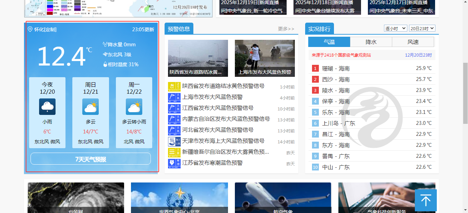Click the blue gale warning icon for 内蒙古
This screenshot has width=468, height=213.
coord(174,120)
